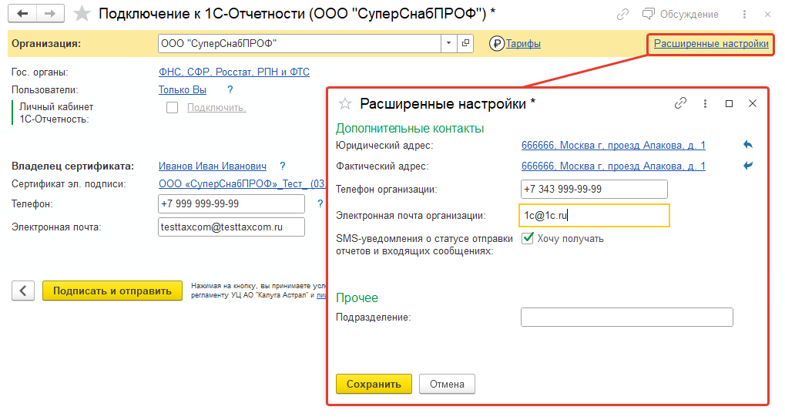Viewport: 785px width, 420px height.
Task: Click the Дополнительные контакты section heading
Action: point(410,129)
